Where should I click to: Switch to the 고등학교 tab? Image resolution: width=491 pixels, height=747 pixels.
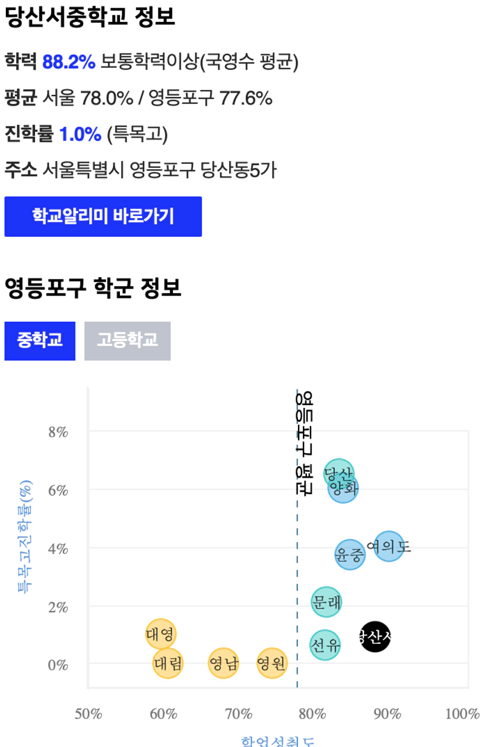tap(128, 341)
